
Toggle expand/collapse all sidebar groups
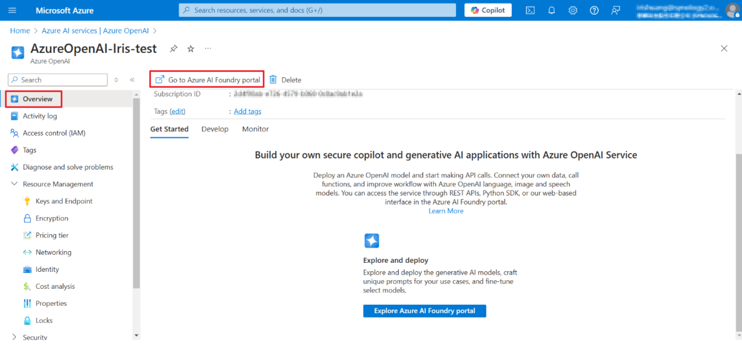pyautogui.click(x=117, y=80)
